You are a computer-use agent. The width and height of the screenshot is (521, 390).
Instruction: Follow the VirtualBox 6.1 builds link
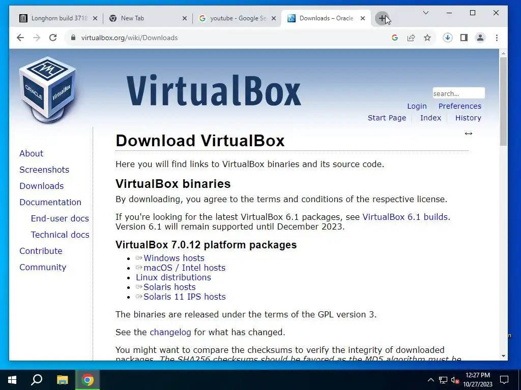pos(405,217)
